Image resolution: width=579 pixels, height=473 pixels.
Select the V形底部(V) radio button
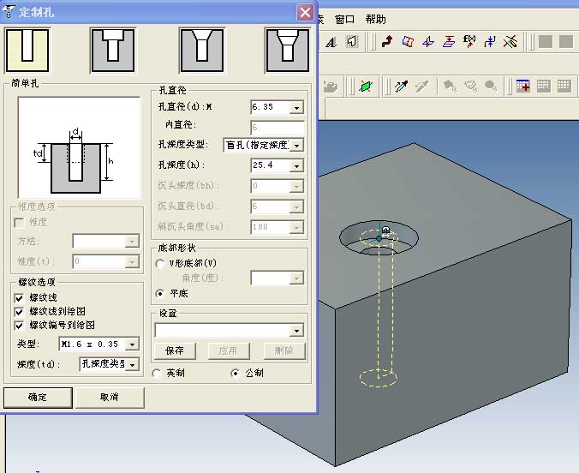click(159, 263)
